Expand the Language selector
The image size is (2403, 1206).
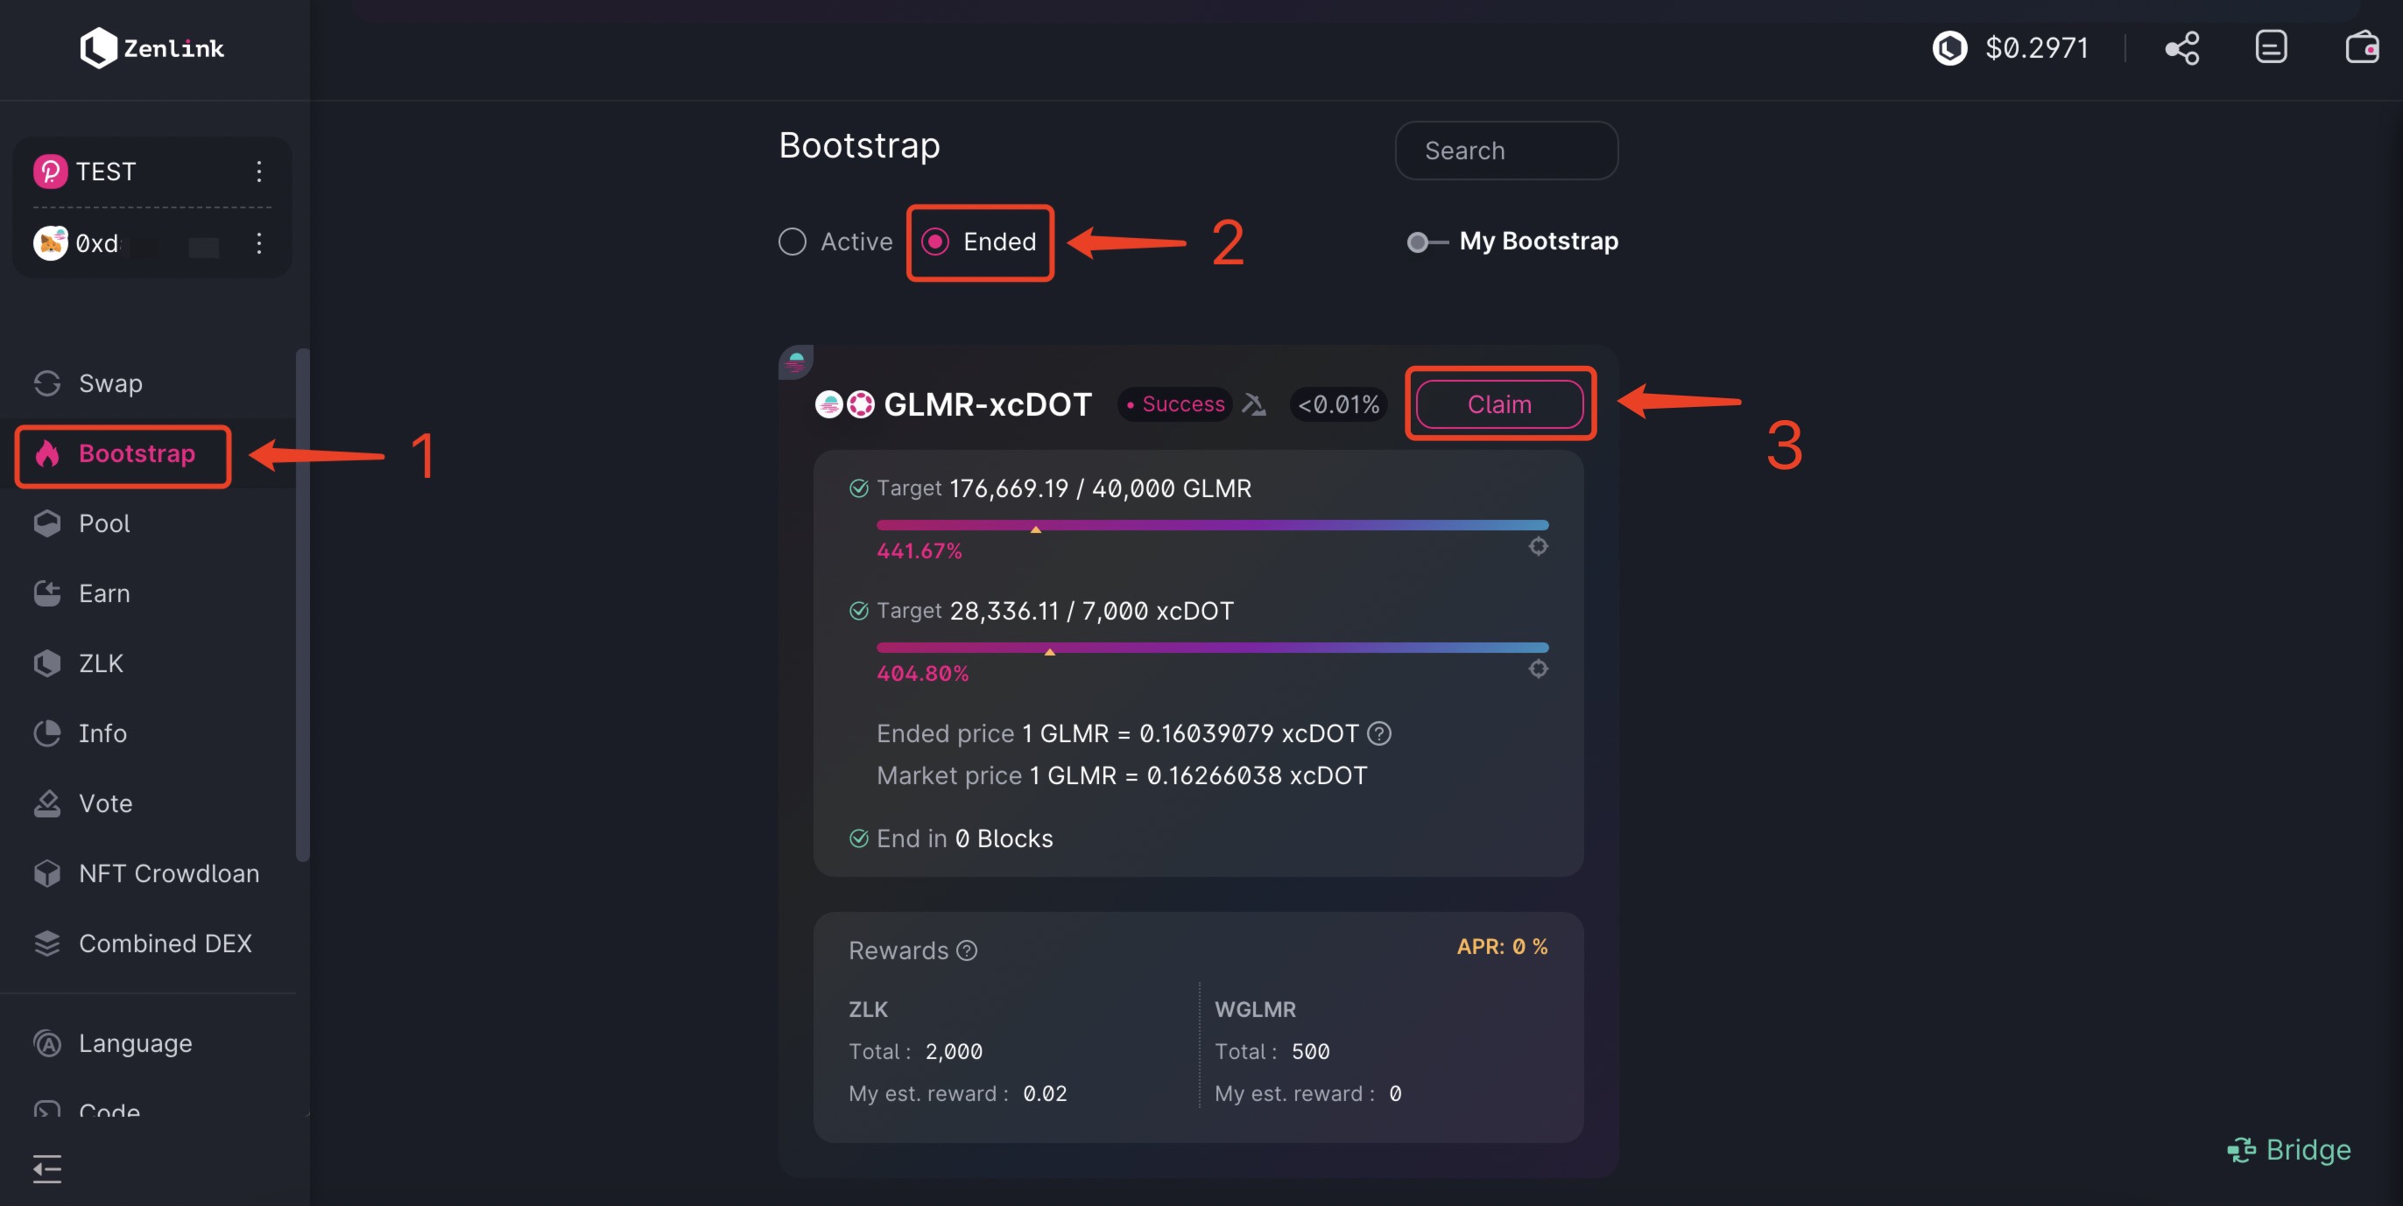134,1043
